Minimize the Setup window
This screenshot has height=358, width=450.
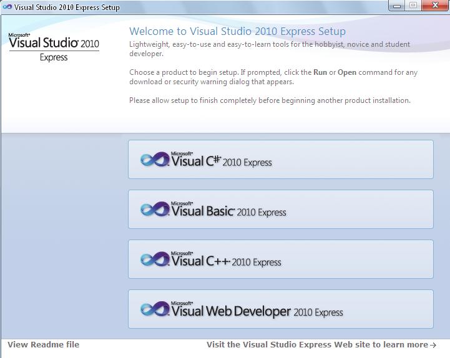397,6
